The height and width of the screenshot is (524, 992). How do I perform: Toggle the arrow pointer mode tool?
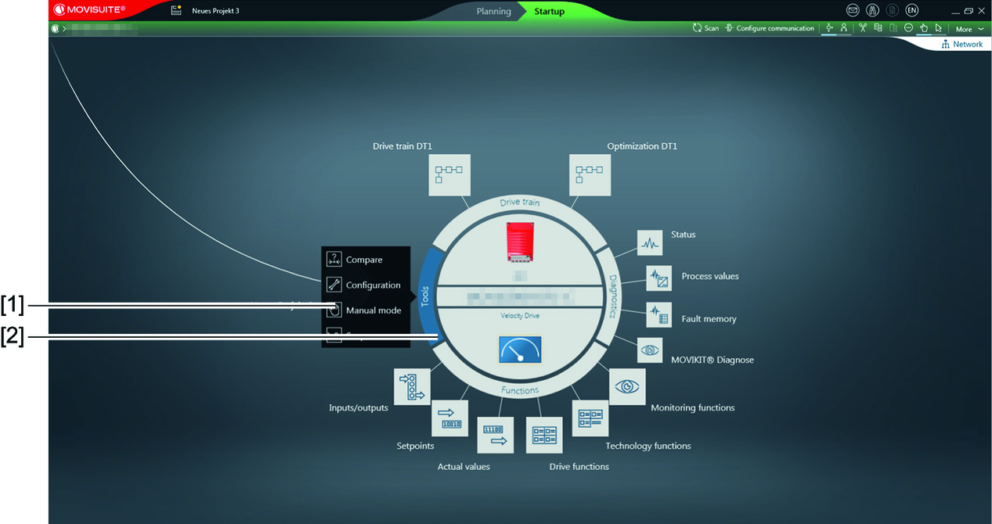(938, 28)
